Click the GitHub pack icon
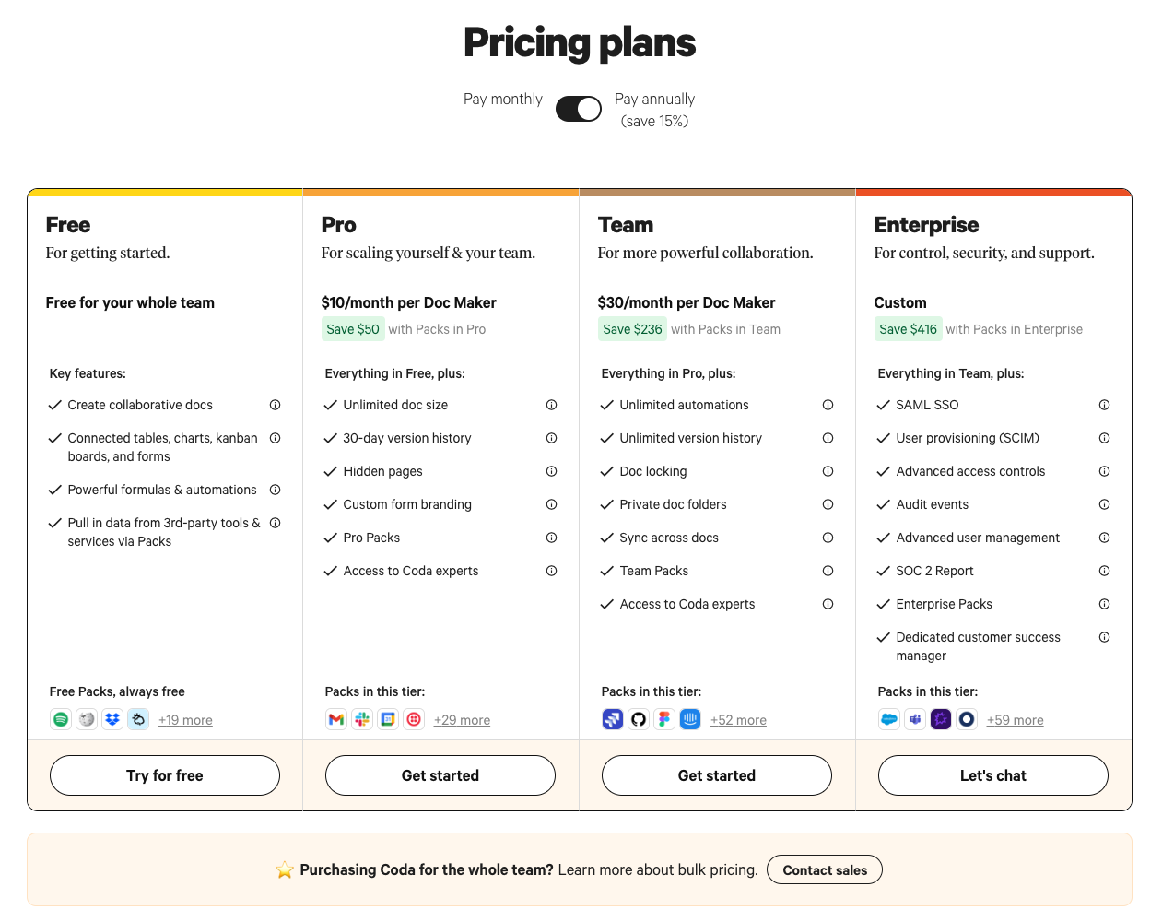This screenshot has height=922, width=1174. click(x=639, y=719)
